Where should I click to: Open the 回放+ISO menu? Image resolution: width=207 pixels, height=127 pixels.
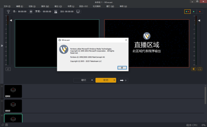coord(83,6)
